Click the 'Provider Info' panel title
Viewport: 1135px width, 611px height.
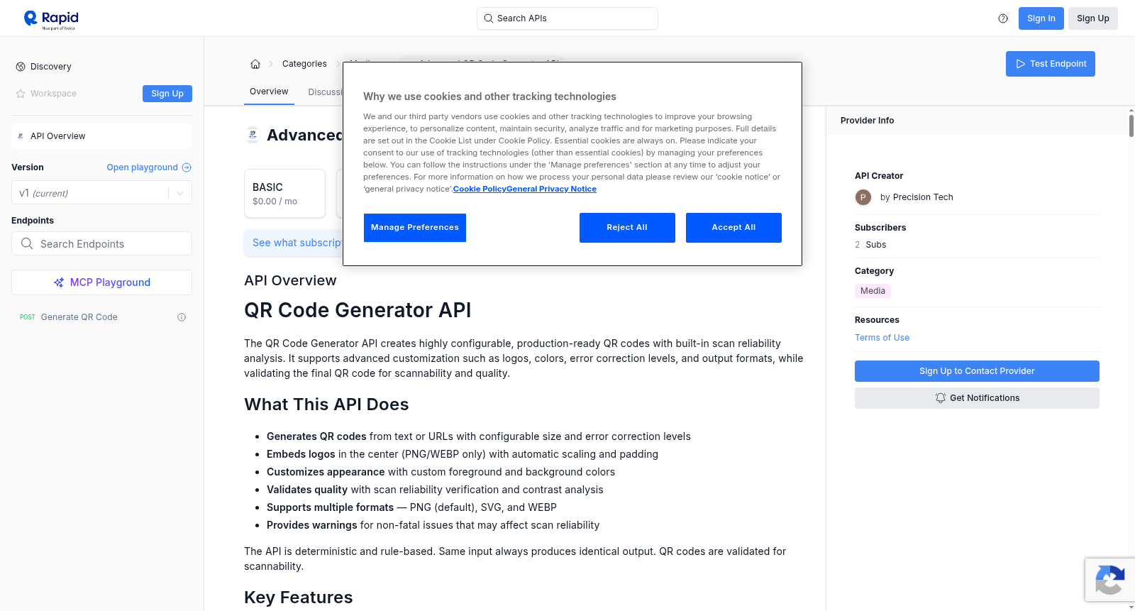click(867, 121)
